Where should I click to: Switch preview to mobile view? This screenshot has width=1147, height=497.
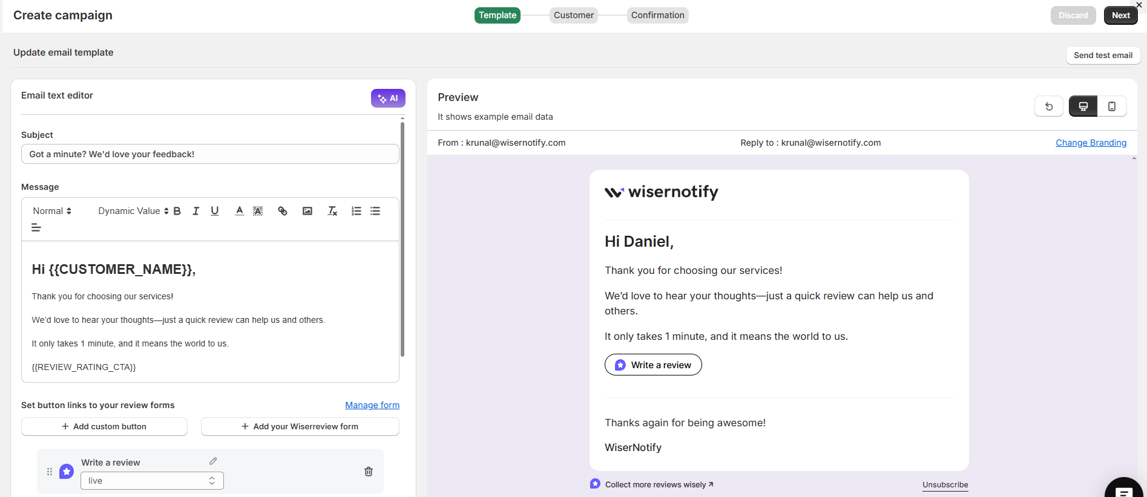[1112, 106]
